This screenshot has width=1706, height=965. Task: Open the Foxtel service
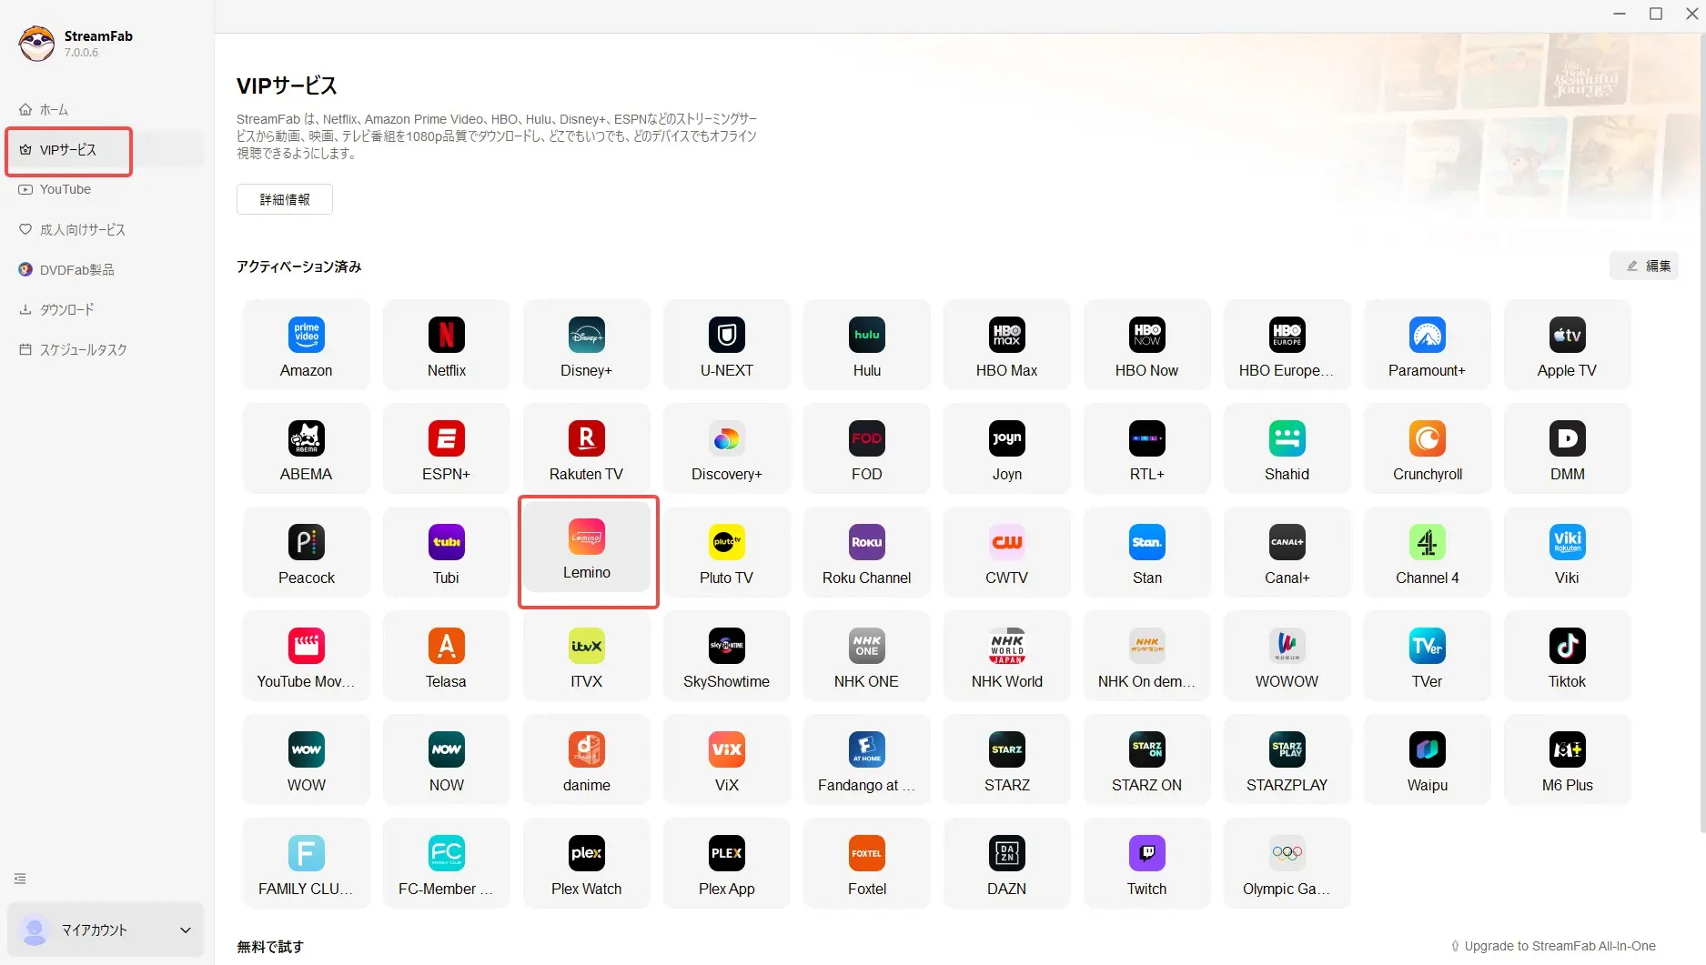click(867, 864)
